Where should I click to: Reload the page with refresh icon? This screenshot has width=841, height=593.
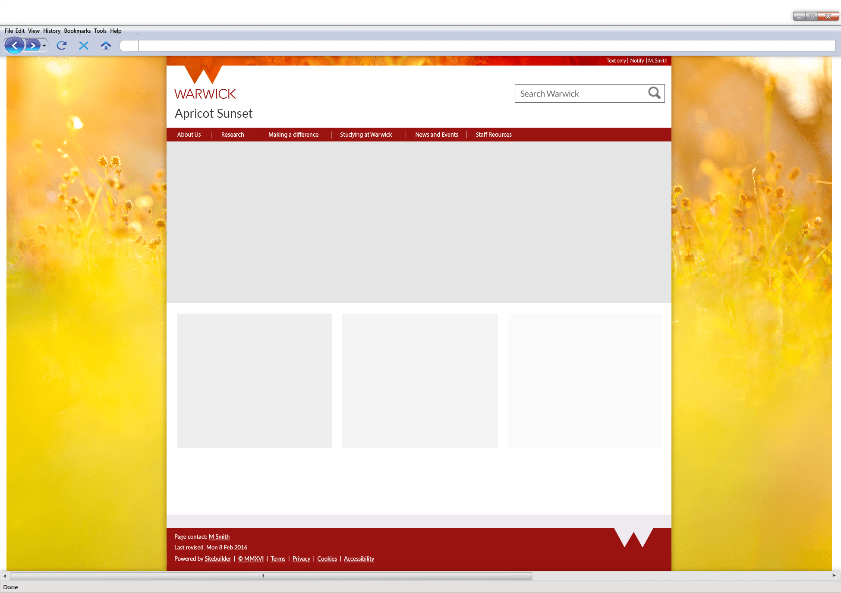(62, 45)
